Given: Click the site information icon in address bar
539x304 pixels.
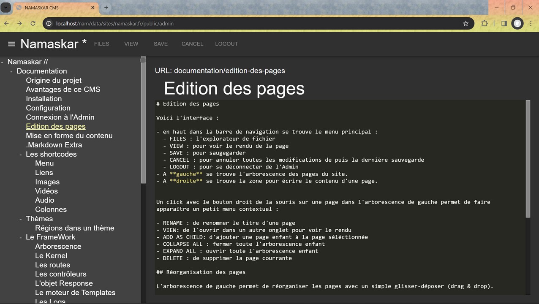Looking at the screenshot, I should click(x=49, y=24).
